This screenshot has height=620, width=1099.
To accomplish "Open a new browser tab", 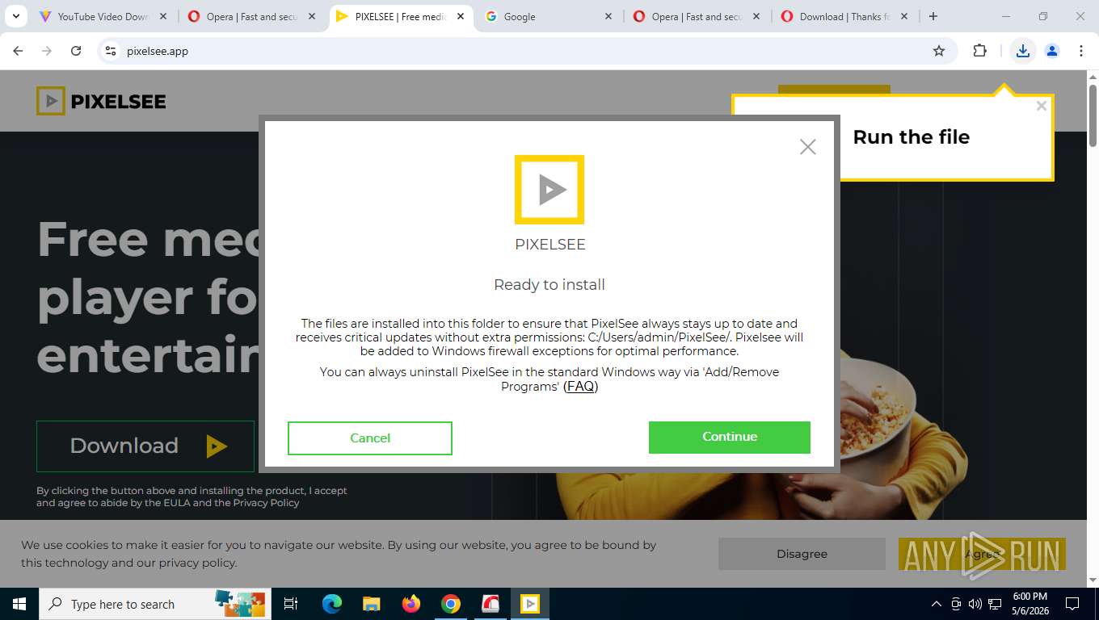I will pos(933,16).
